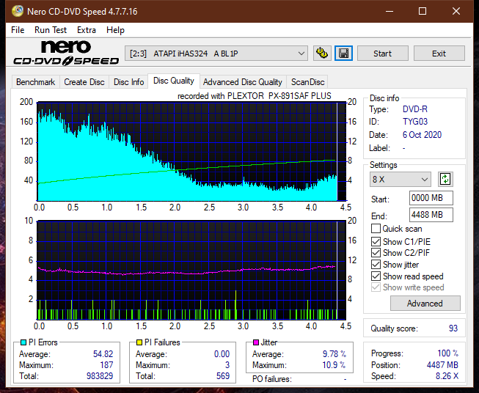Click the Nero app icon in title bar
The height and width of the screenshot is (393, 479).
pos(18,11)
